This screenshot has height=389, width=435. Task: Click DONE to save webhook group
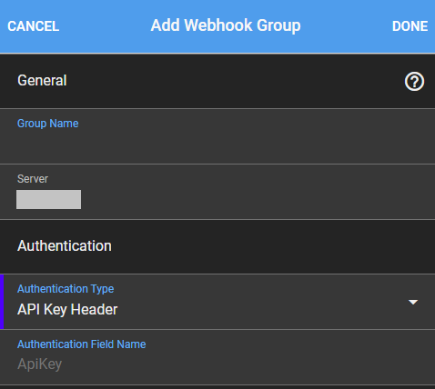coord(410,26)
